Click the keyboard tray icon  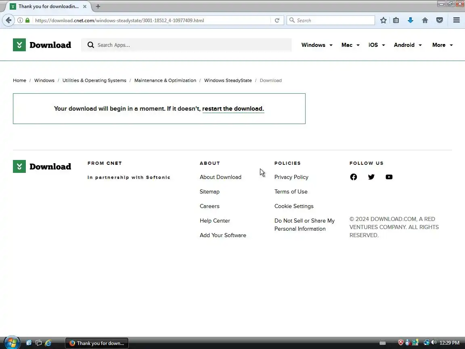click(x=383, y=343)
